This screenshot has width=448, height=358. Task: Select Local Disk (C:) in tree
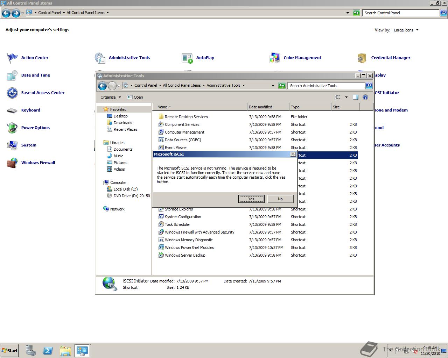point(125,189)
